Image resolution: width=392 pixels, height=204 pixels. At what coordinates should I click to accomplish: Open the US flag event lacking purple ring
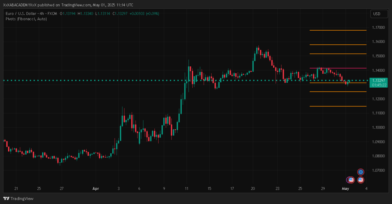click(x=361, y=180)
